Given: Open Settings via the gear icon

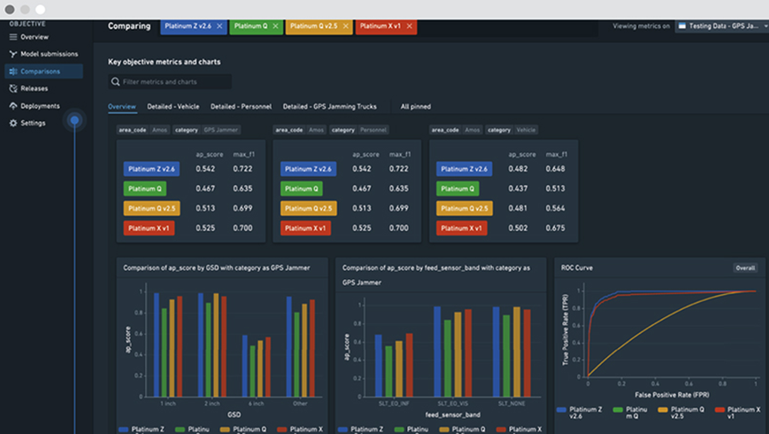Looking at the screenshot, I should pos(13,124).
